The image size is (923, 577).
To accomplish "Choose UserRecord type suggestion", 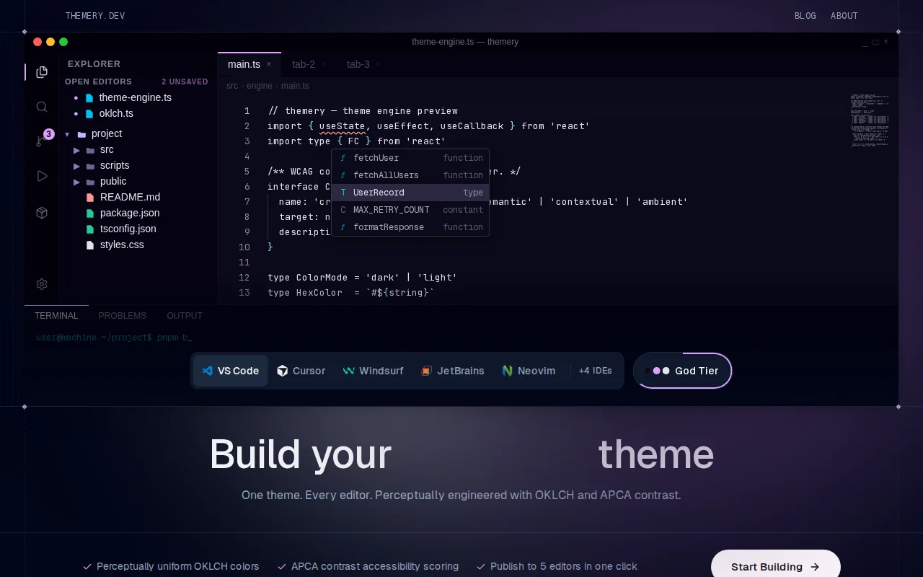I will (x=410, y=193).
